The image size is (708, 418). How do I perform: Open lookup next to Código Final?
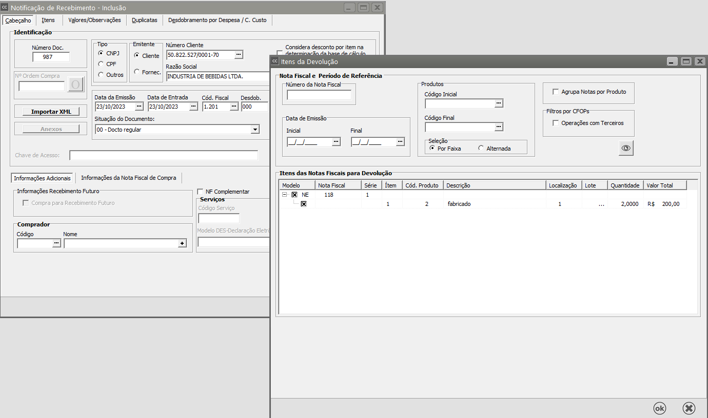click(x=499, y=127)
